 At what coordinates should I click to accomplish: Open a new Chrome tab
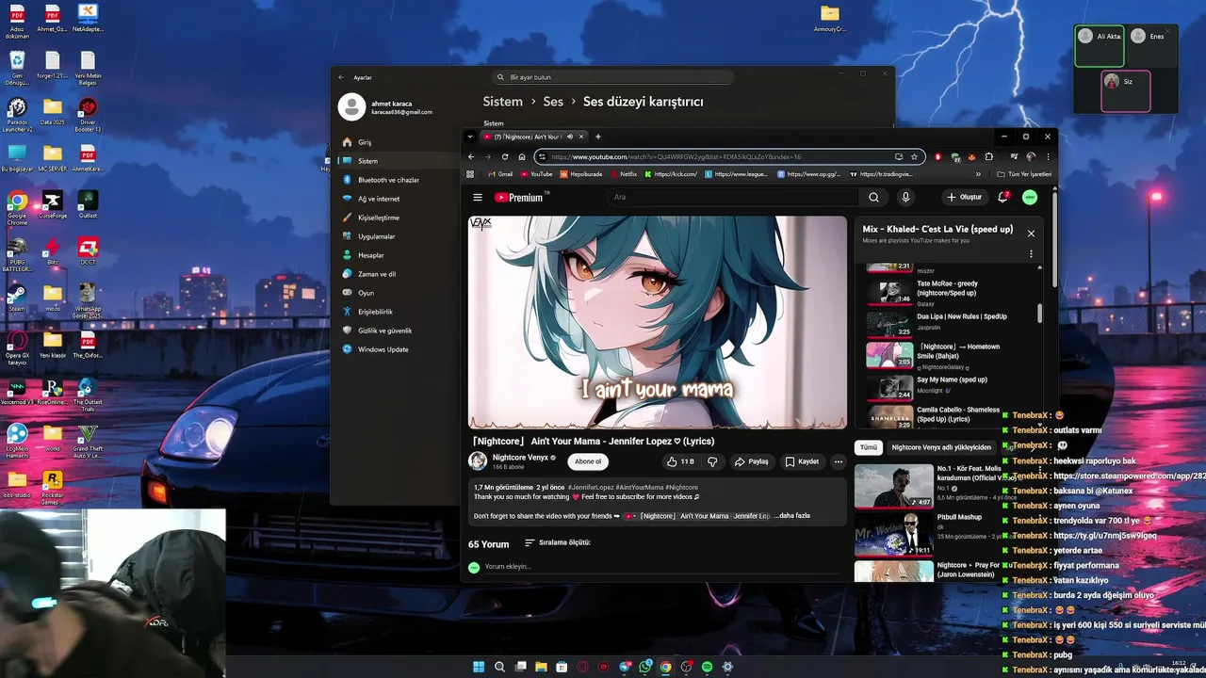pos(597,137)
